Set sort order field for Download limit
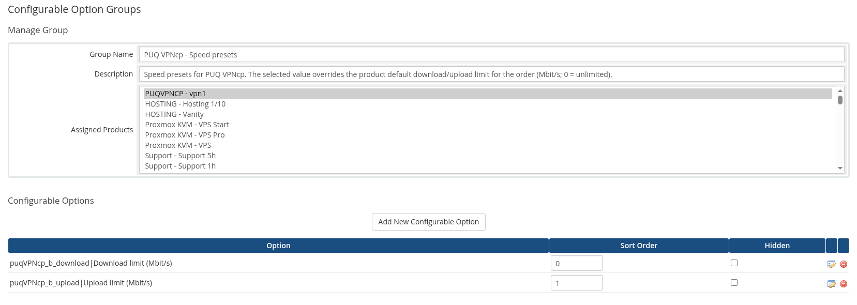 (x=576, y=263)
